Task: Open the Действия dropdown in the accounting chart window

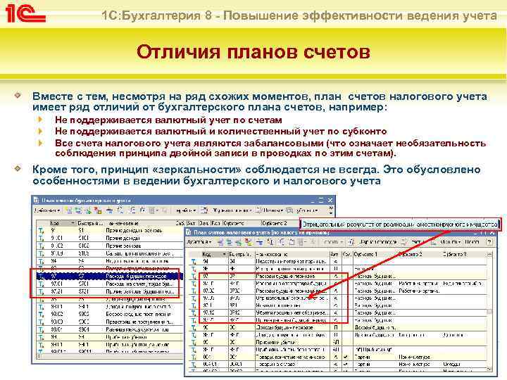Action: (x=47, y=210)
